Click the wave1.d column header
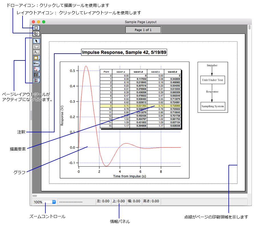This screenshot has height=231, width=257. coord(138,72)
